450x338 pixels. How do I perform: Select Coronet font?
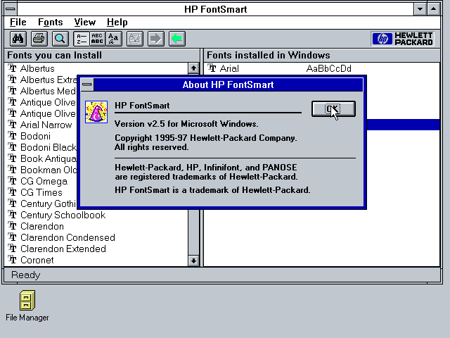[x=37, y=260]
